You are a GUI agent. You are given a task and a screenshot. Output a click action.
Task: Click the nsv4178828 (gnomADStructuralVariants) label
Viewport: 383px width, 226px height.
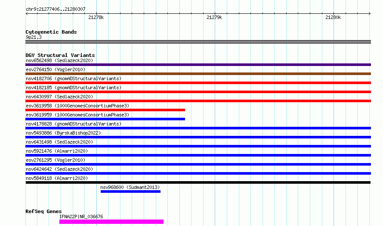click(x=74, y=124)
